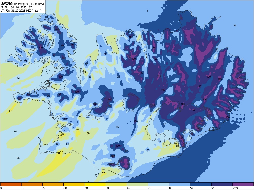
Task: Click the '73' value over the southwest sea
Action: [18, 158]
